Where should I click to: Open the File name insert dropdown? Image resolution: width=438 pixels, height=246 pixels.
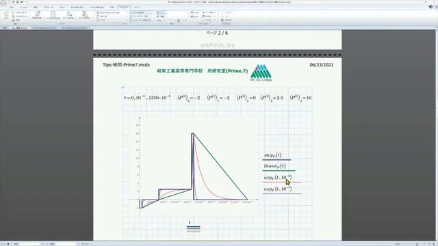[209, 20]
